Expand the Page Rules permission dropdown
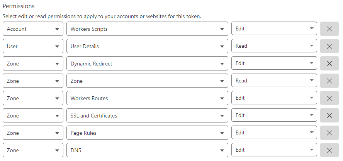This screenshot has width=343, height=161. pos(147,133)
